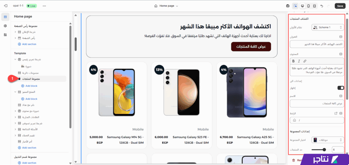This screenshot has height=165, width=349.
Task: Open the موبايلات collection selector
Action: pos(328,140)
